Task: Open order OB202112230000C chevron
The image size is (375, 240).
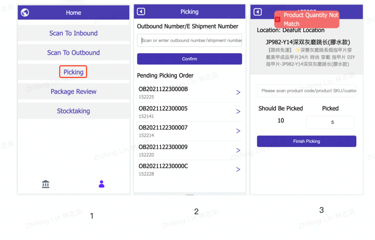Action: pyautogui.click(x=238, y=170)
